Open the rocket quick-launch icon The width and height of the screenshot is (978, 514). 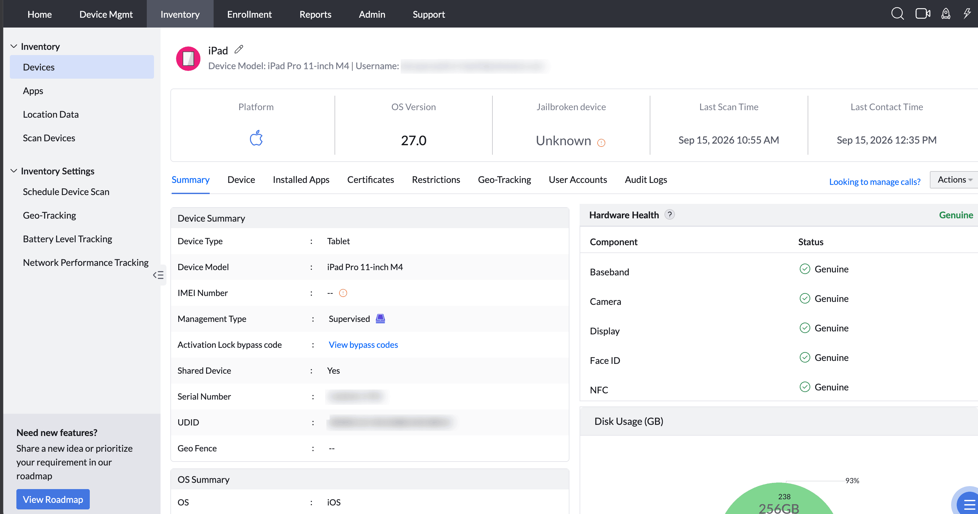[946, 14]
